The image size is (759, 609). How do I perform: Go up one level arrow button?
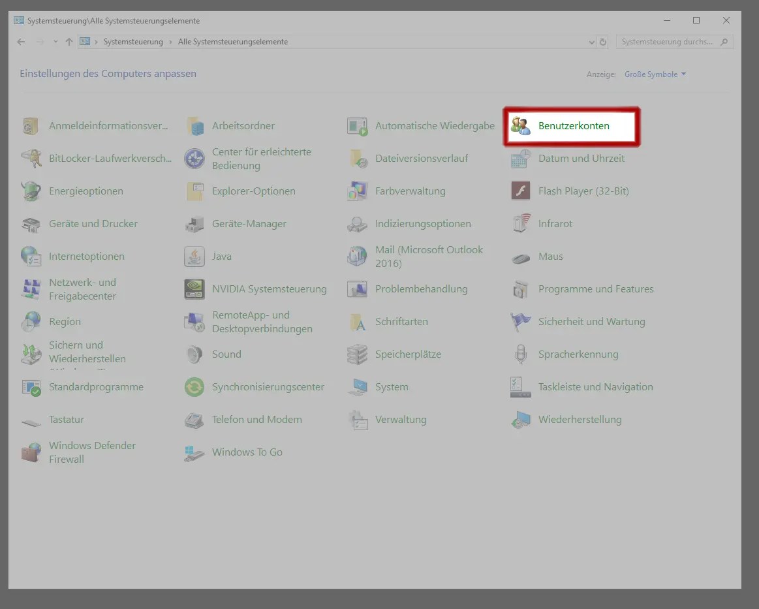69,42
